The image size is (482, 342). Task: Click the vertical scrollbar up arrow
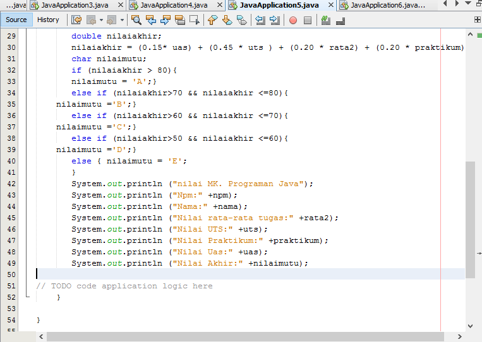click(471, 34)
